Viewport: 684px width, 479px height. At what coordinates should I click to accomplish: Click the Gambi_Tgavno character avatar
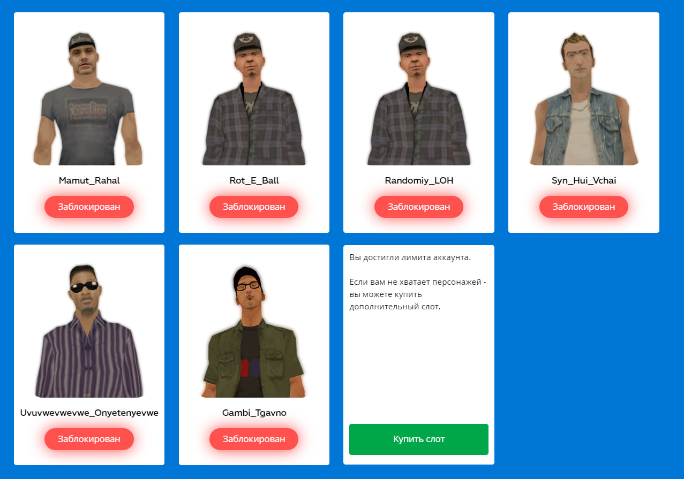coord(254,331)
